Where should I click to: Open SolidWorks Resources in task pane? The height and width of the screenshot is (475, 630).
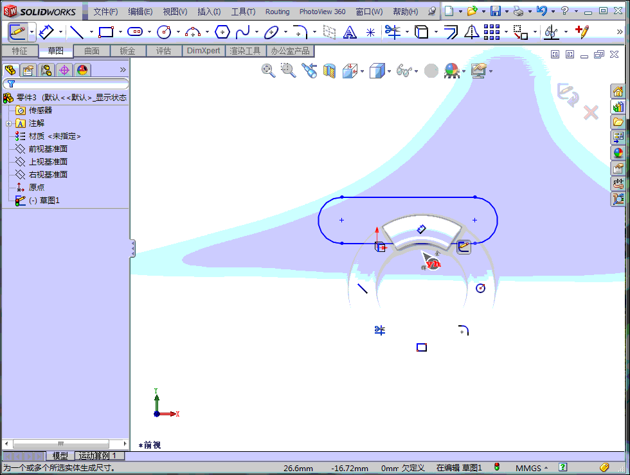[618, 92]
